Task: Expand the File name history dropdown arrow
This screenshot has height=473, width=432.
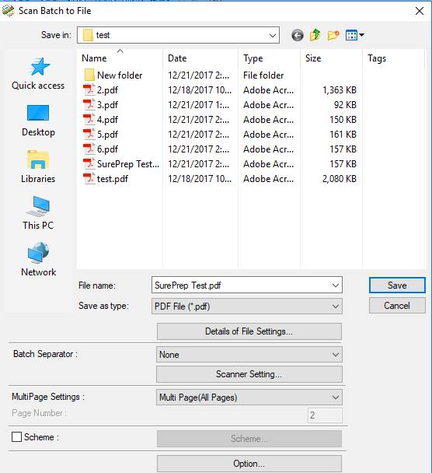Action: point(336,285)
